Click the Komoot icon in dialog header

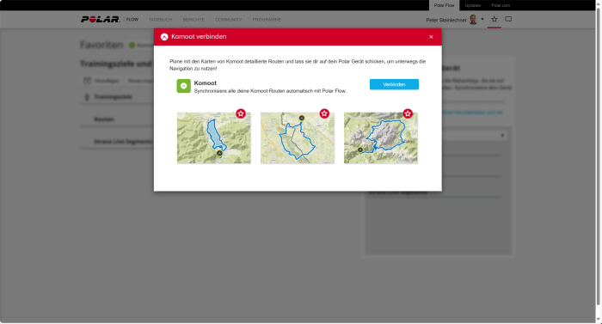click(x=164, y=37)
